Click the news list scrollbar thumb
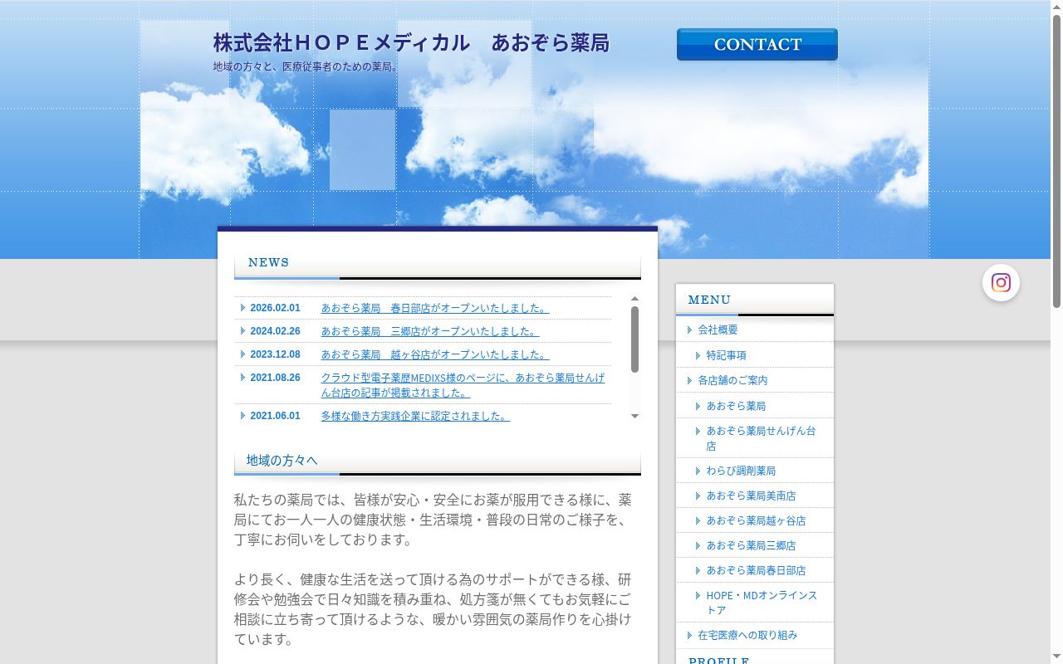 pyautogui.click(x=634, y=339)
